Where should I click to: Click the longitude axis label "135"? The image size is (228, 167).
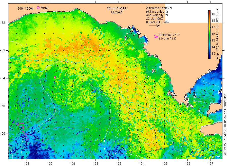point(165,164)
